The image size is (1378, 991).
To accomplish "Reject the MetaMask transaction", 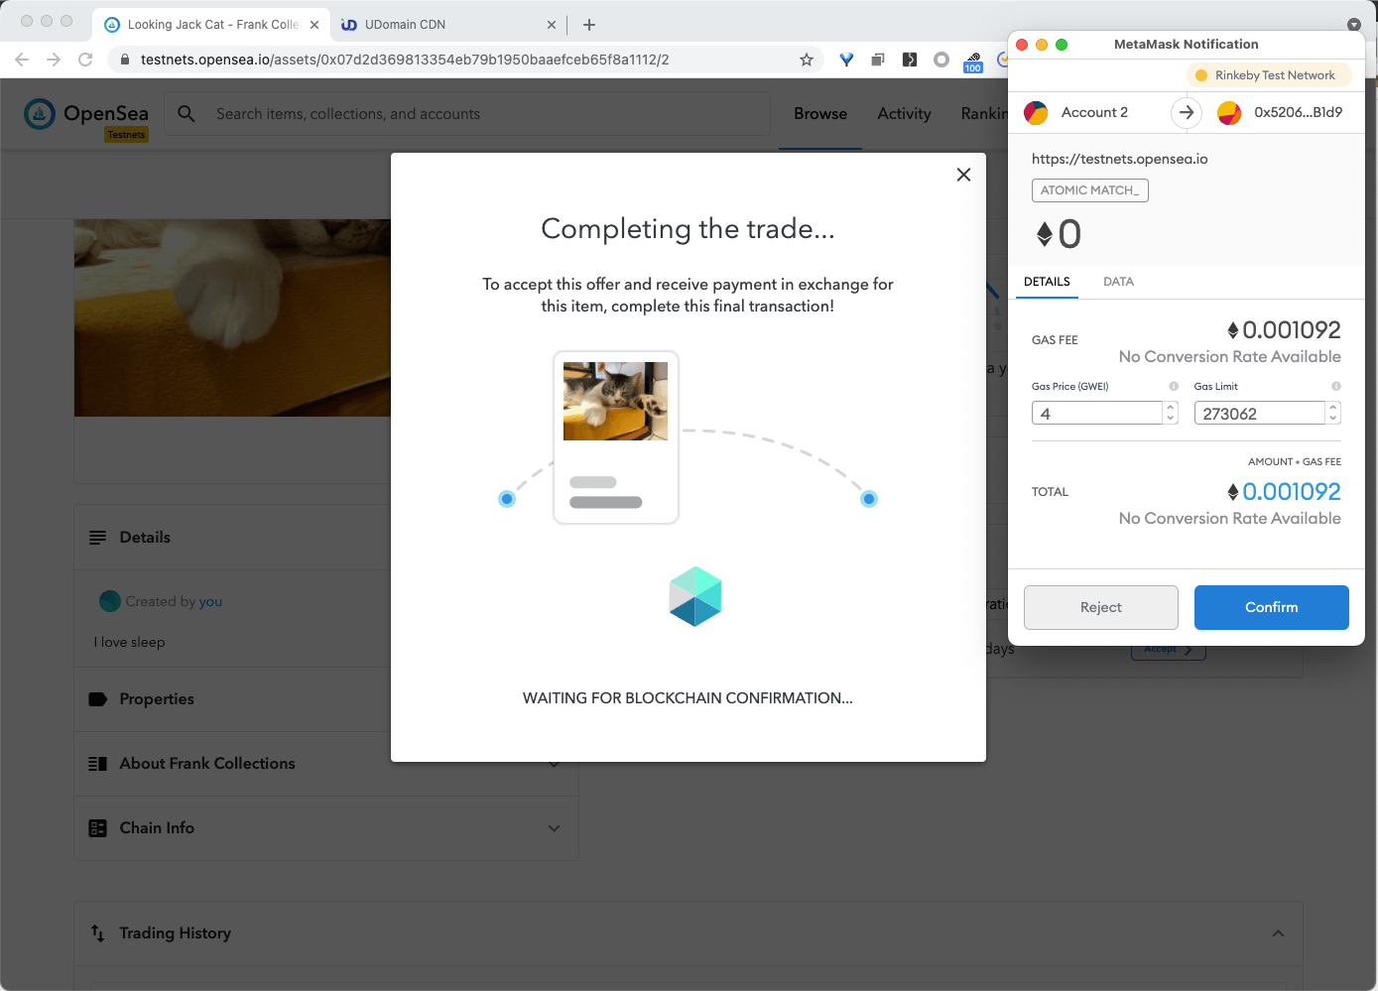I will [x=1100, y=607].
